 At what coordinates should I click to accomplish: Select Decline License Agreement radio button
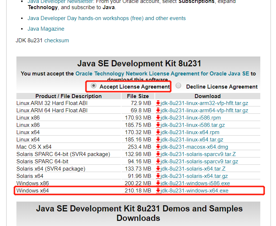(x=178, y=86)
